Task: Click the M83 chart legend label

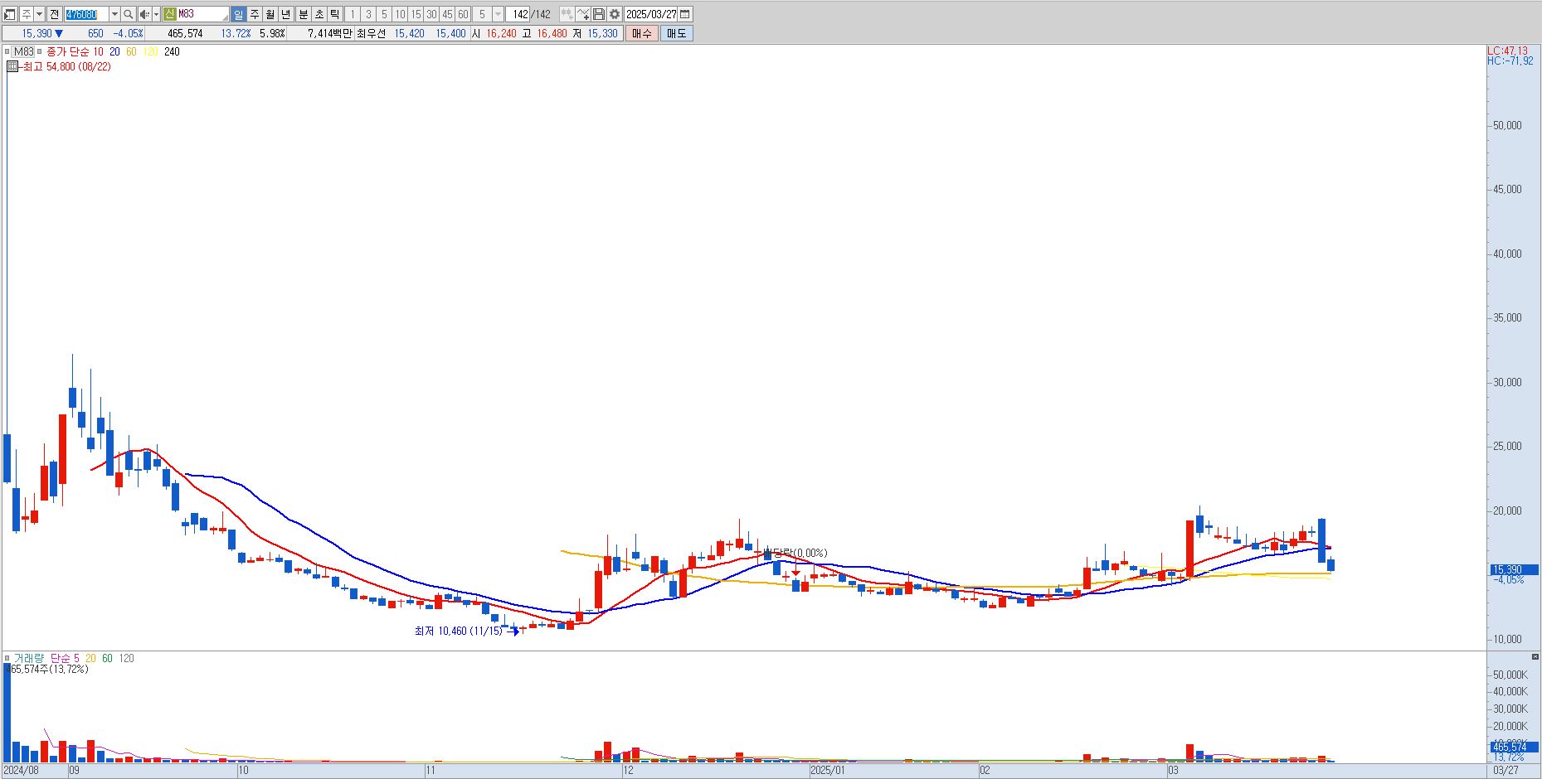Action: (24, 51)
